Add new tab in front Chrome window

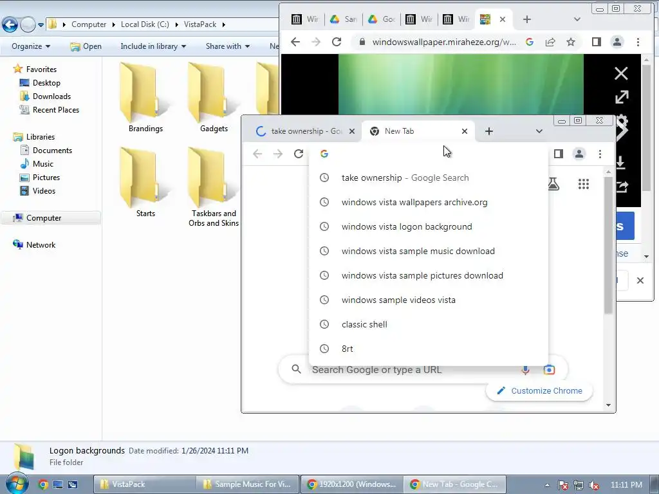[489, 131]
